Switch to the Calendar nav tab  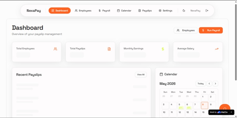124,11
